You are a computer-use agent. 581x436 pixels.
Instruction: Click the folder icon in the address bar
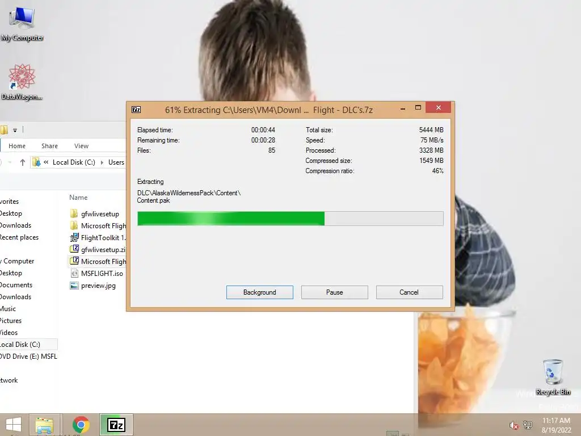click(36, 162)
